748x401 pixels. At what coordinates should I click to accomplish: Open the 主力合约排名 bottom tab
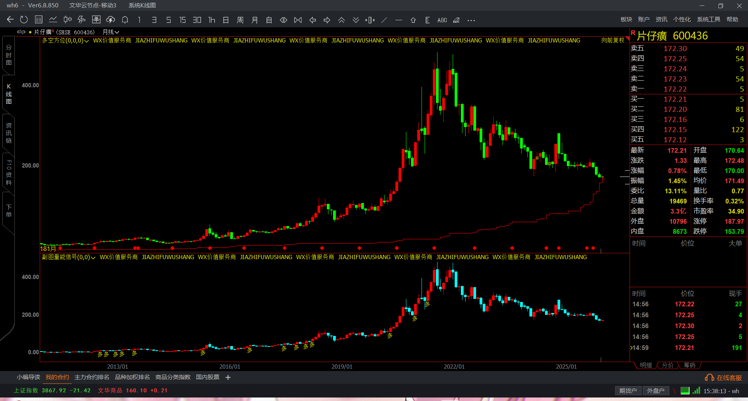tap(92, 377)
